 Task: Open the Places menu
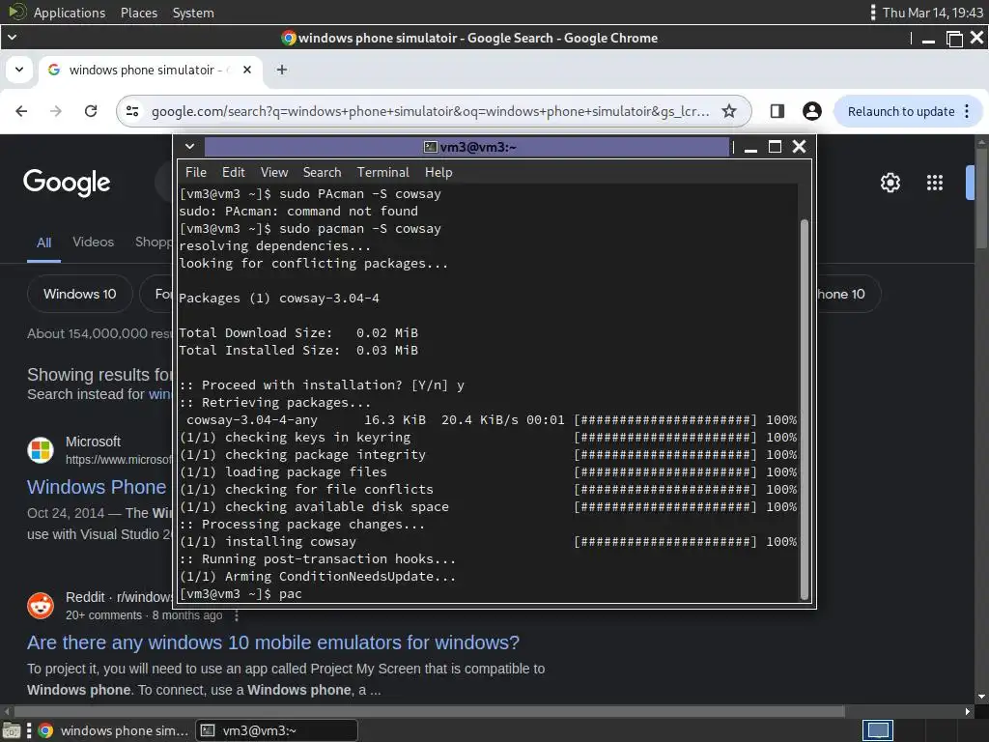coord(139,13)
